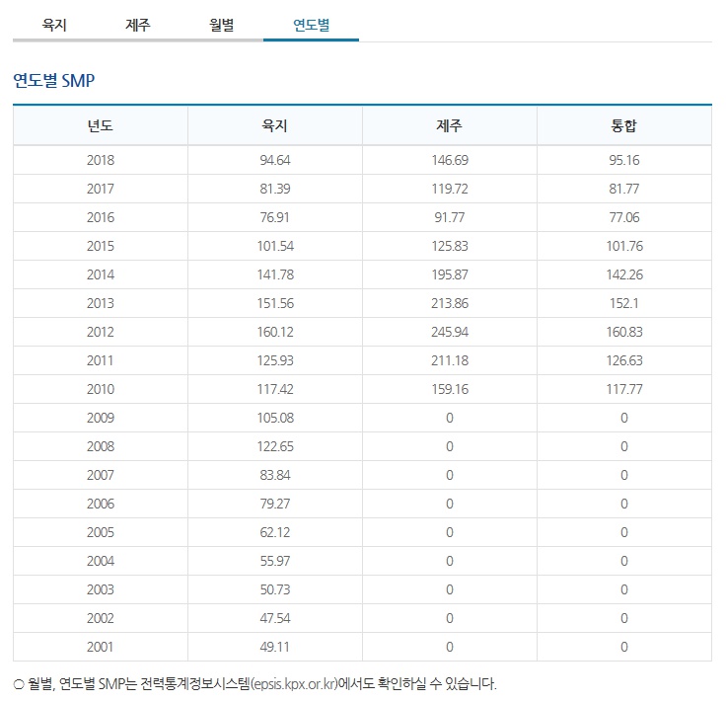
Task: Click 육지 value 94.64
Action: coord(275,160)
